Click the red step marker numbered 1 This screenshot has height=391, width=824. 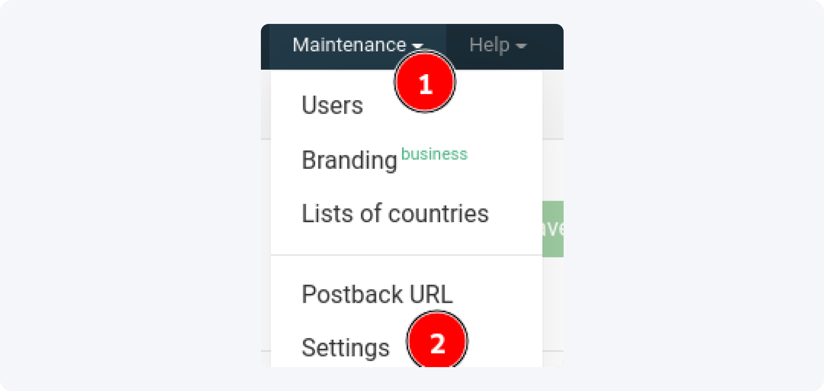(x=425, y=83)
